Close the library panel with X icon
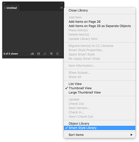The width and height of the screenshot is (139, 142). [4, 3]
